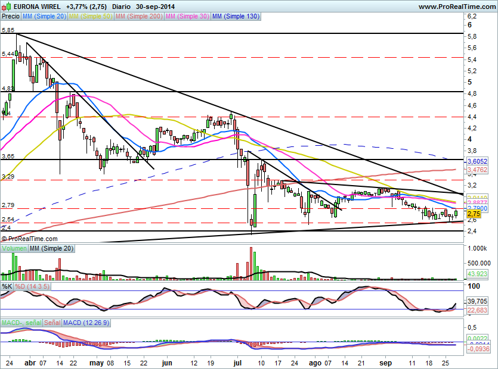Screen dimensions: 498x369
Task: Click MM (Simple 20) in the price panel
Action: click(x=44, y=17)
